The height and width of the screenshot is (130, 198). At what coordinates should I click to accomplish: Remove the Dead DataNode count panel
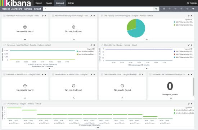click(x=143, y=74)
